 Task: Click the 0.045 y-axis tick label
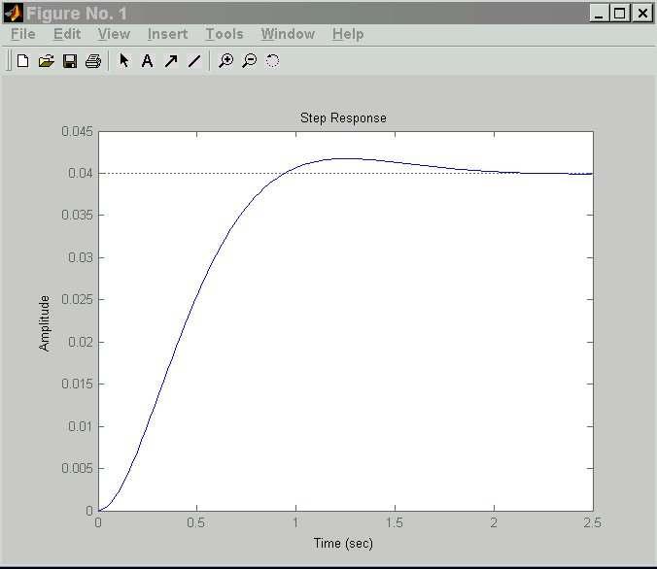77,131
